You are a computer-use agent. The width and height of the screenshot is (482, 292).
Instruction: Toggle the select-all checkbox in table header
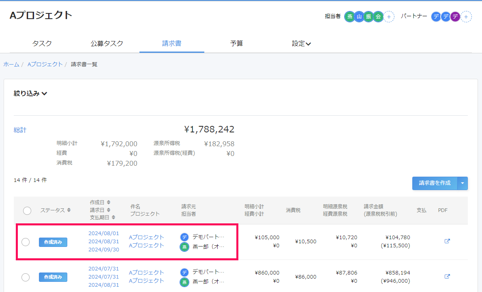pos(27,211)
